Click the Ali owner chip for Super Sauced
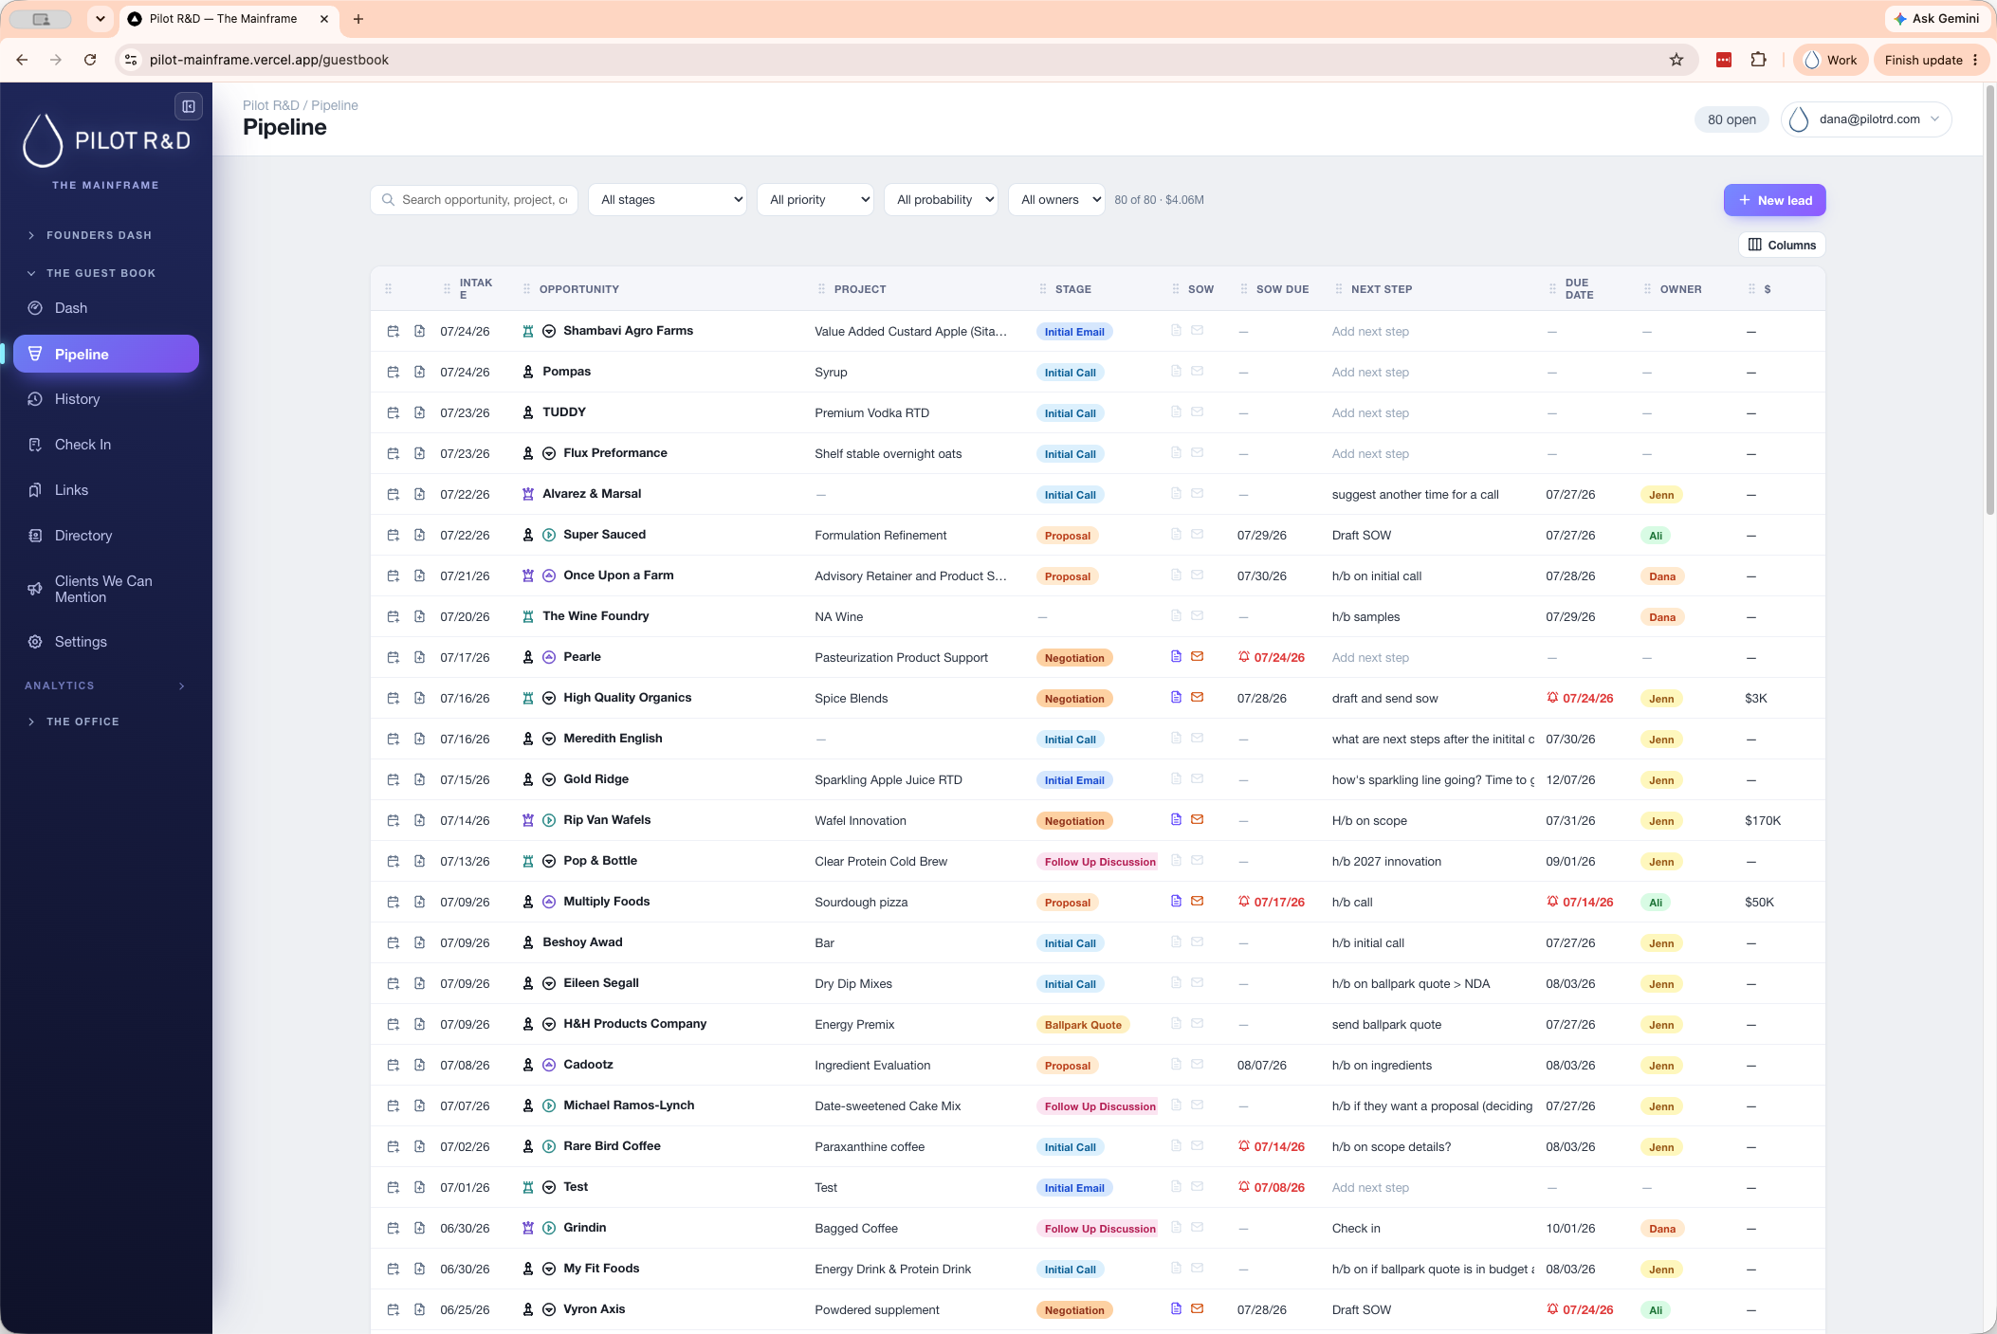 (1656, 536)
